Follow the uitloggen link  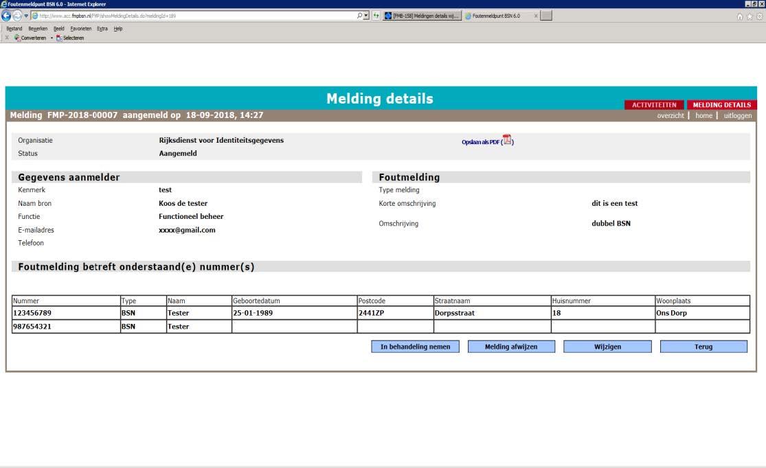tap(738, 116)
